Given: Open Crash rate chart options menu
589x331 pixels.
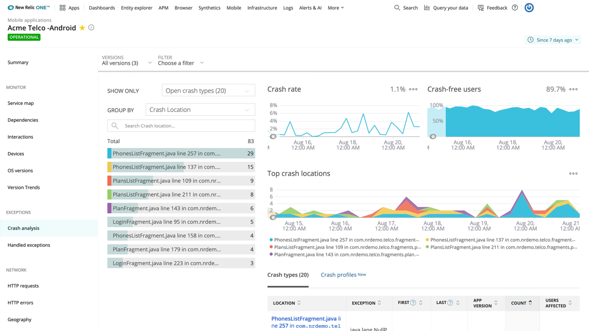Looking at the screenshot, I should click(413, 89).
